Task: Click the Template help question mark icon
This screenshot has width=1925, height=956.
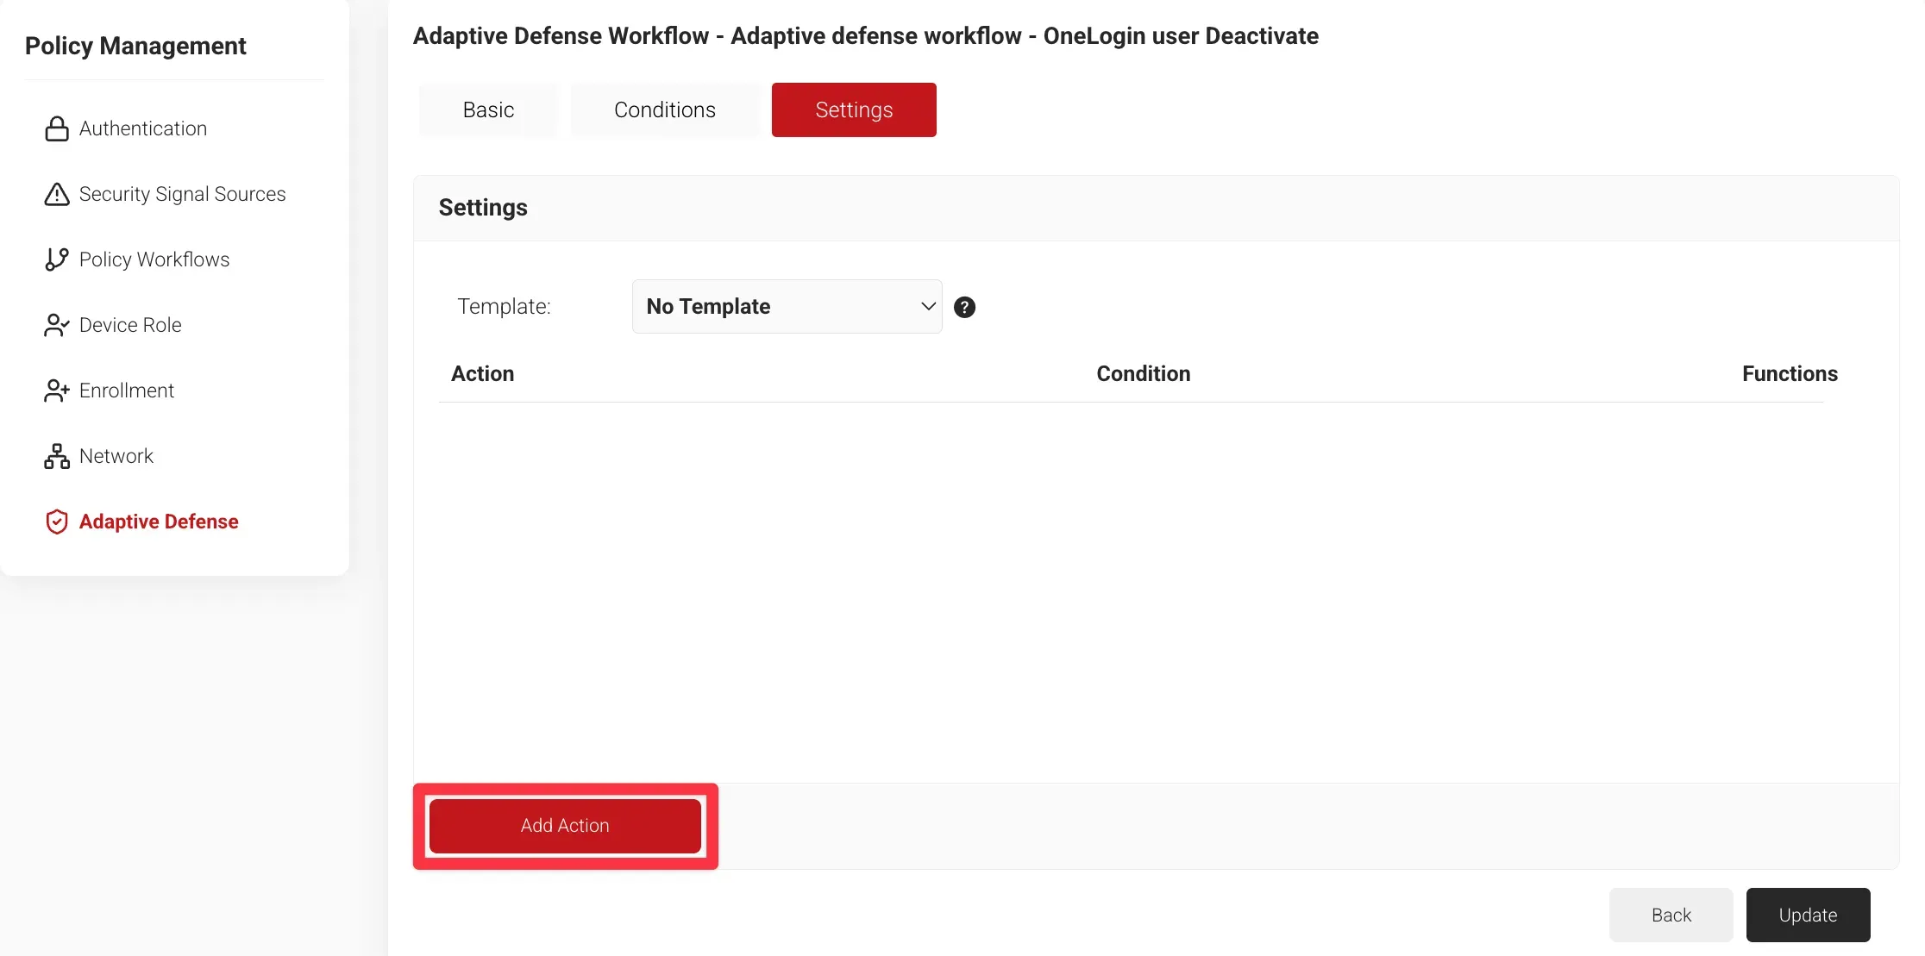Action: click(964, 307)
